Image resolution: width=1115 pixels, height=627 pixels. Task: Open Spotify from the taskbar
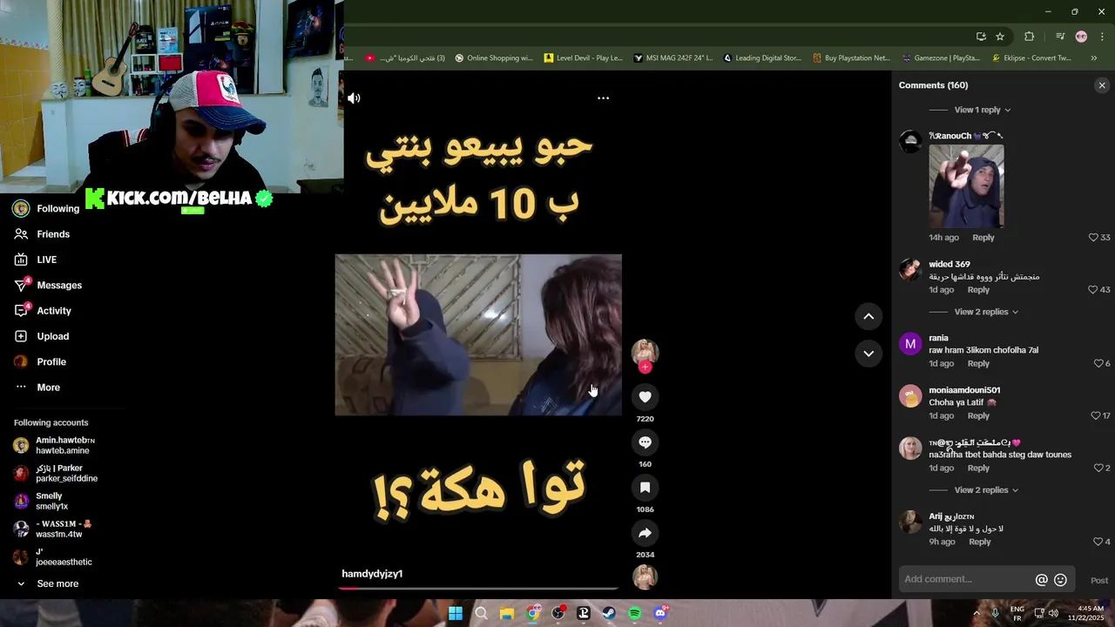click(635, 613)
